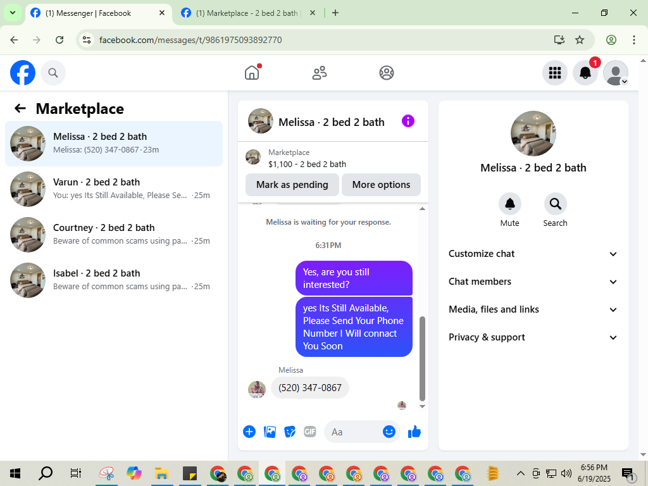Expand the Customize chat section
This screenshot has height=486, width=648.
tap(533, 254)
